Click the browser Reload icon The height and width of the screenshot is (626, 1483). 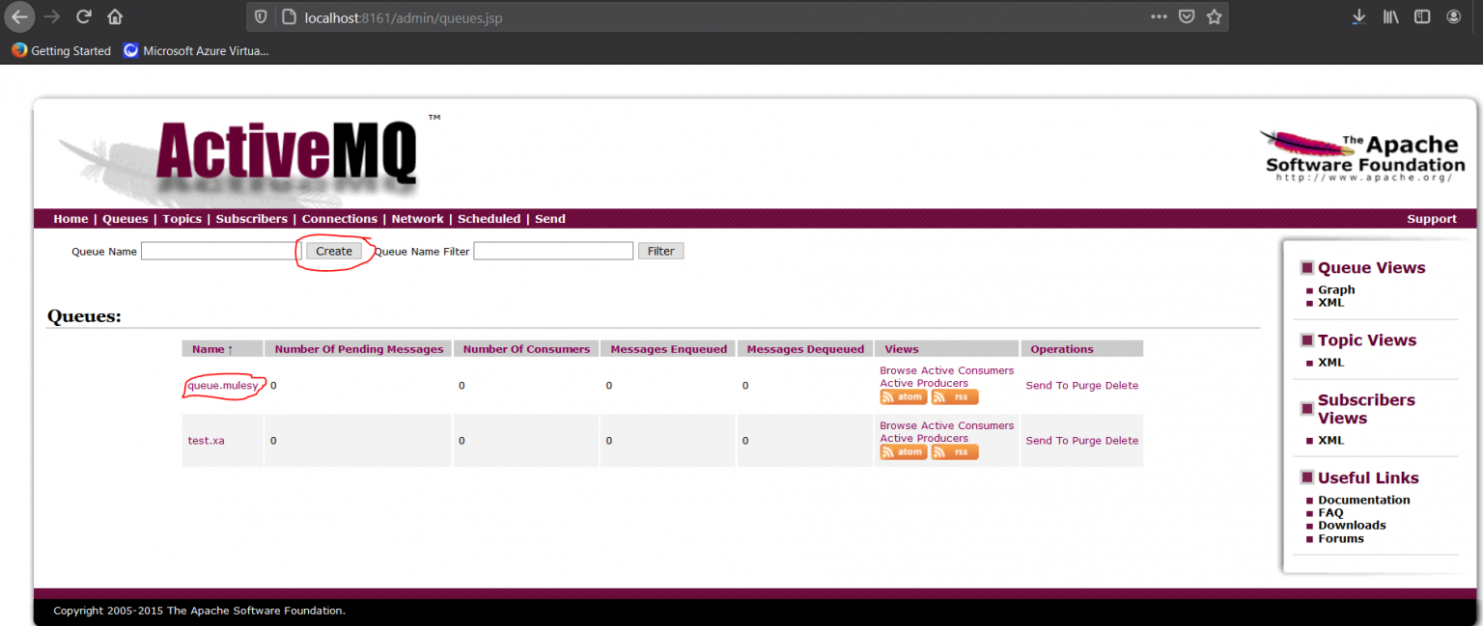pyautogui.click(x=84, y=16)
